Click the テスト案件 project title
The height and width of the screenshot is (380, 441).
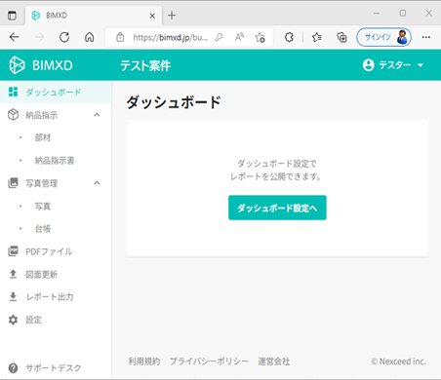point(145,66)
